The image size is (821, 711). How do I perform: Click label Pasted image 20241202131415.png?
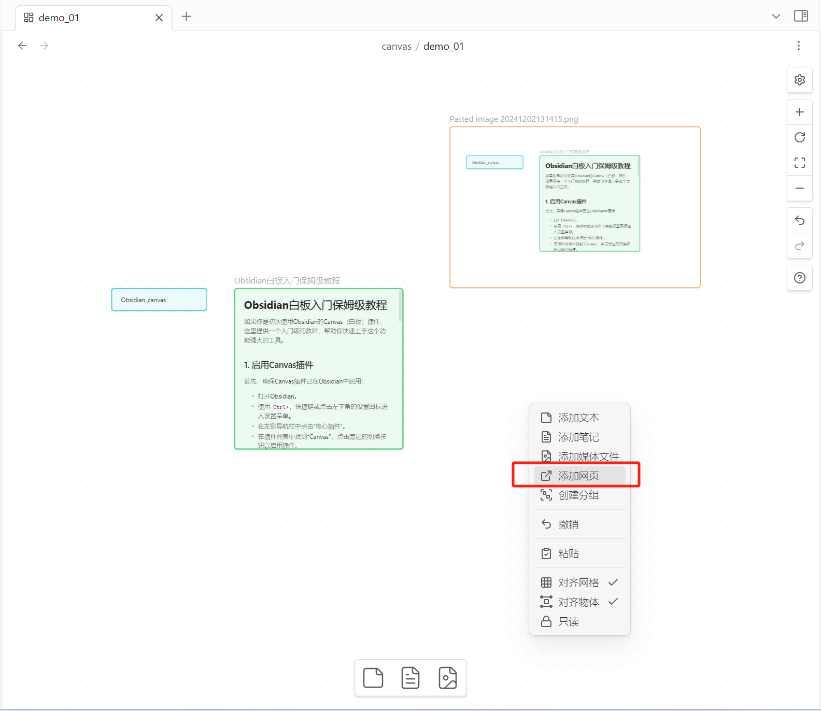click(x=514, y=119)
